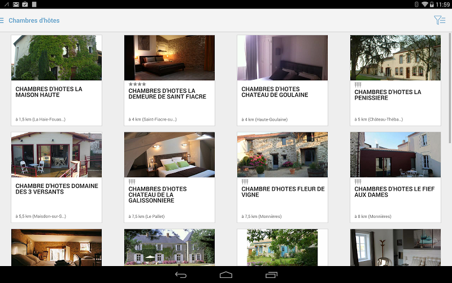Screen dimensions: 452x283
Task: Click distance text 'à 8 km (Monnières)'
Action: (x=373, y=216)
